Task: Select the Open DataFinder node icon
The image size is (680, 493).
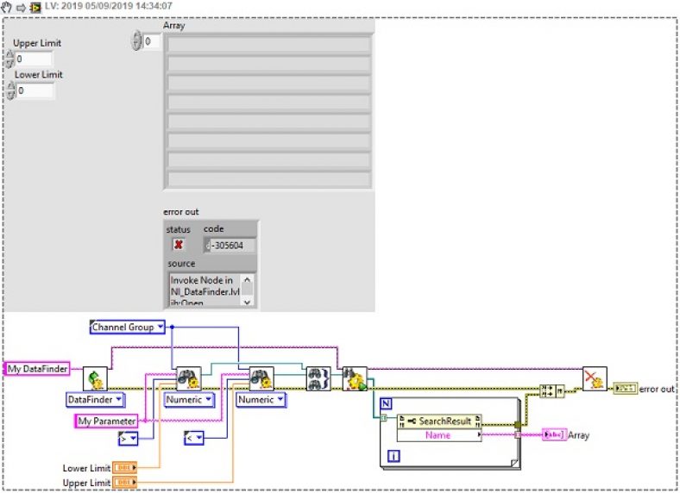Action: [x=95, y=379]
